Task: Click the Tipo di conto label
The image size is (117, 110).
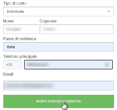Action: [x=15, y=3]
